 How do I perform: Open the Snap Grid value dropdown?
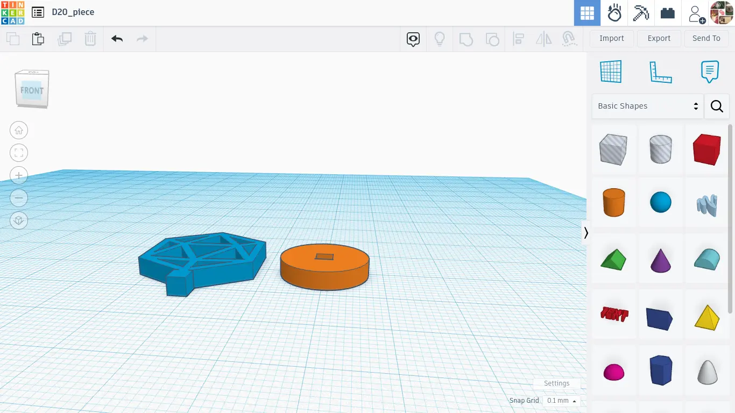(561, 401)
